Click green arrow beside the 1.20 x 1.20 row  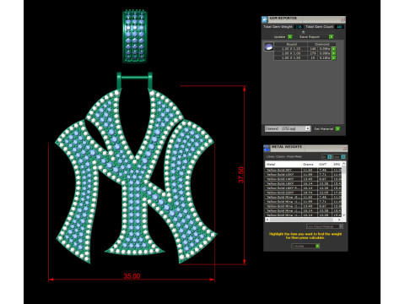(334, 49)
